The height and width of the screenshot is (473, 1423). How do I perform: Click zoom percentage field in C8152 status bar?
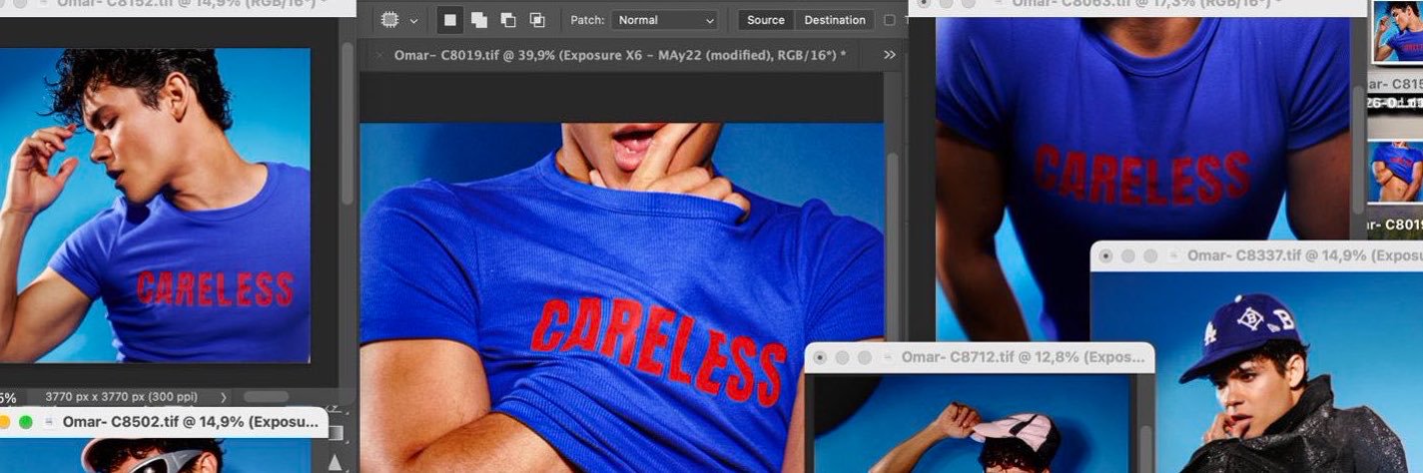click(8, 397)
